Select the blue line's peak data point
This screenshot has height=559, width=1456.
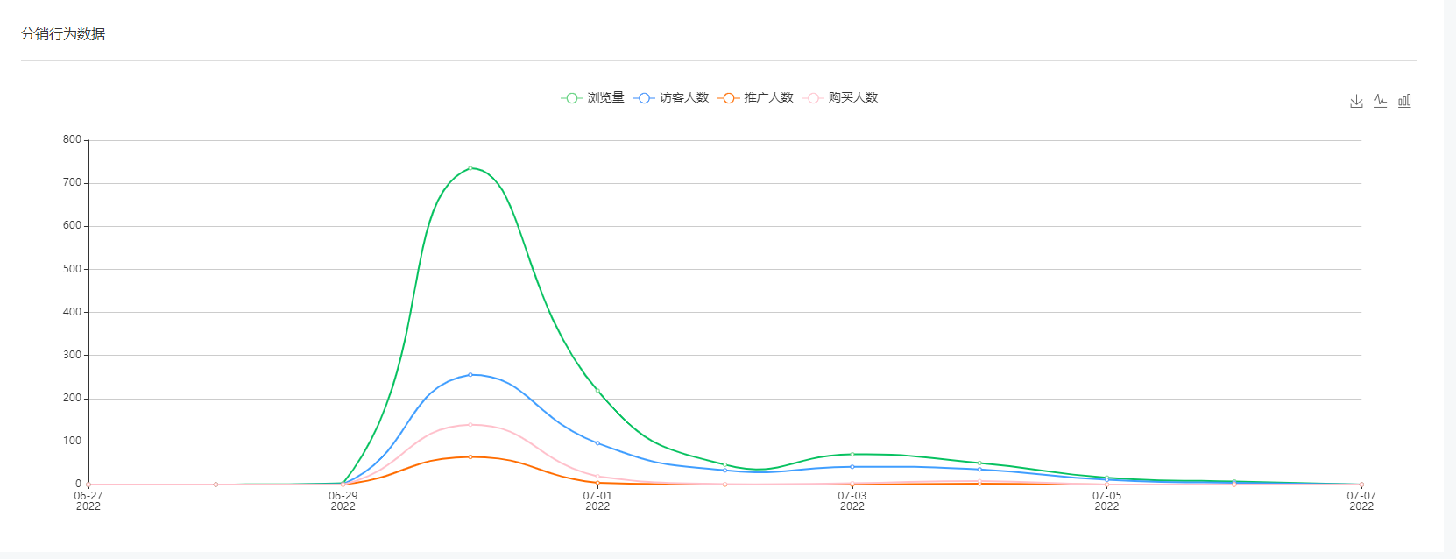(x=470, y=375)
